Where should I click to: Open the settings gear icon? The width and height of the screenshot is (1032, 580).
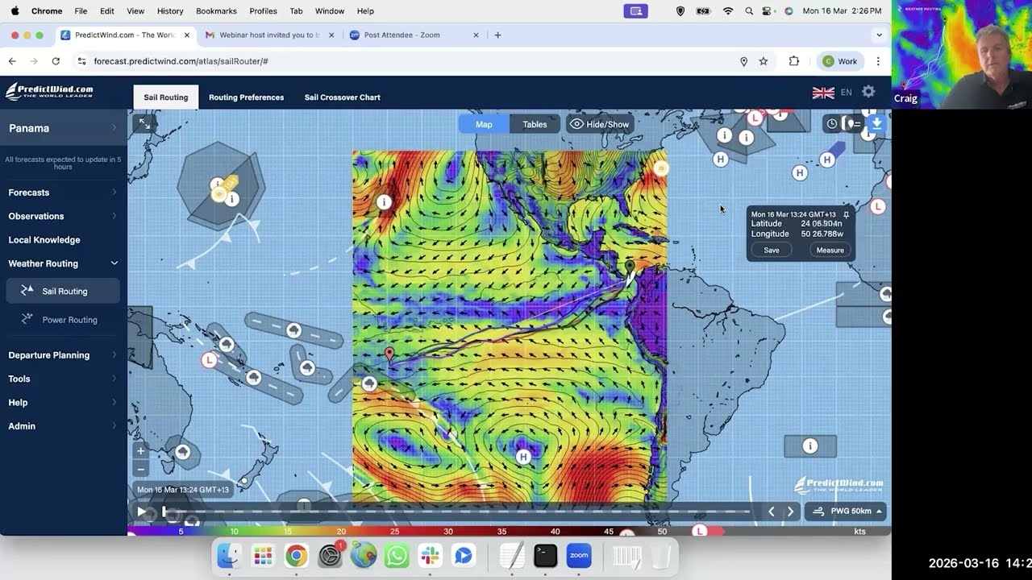(x=868, y=92)
